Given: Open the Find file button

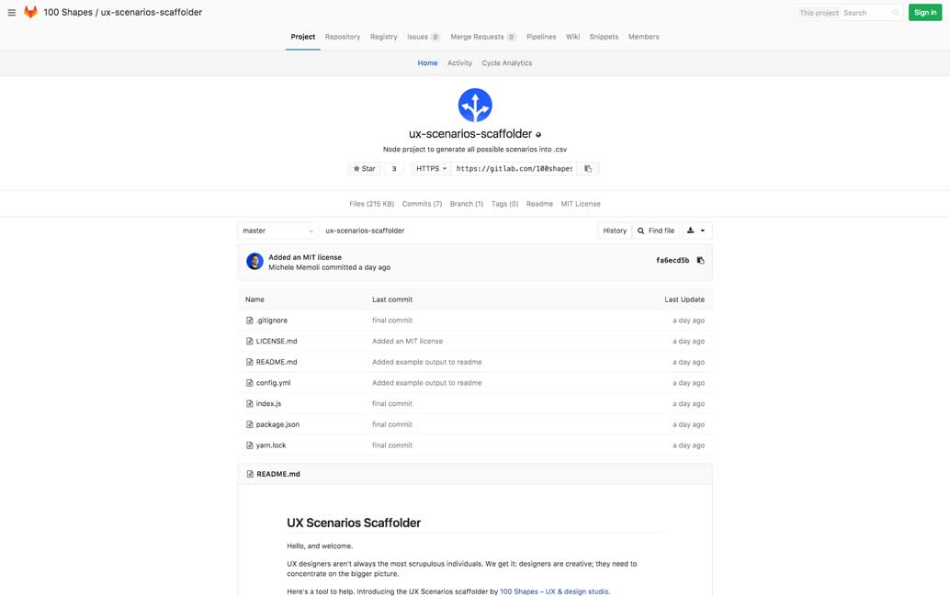Looking at the screenshot, I should [x=656, y=231].
